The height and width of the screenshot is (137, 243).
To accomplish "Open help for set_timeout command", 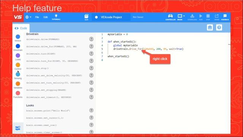I will pyautogui.click(x=91, y=97).
